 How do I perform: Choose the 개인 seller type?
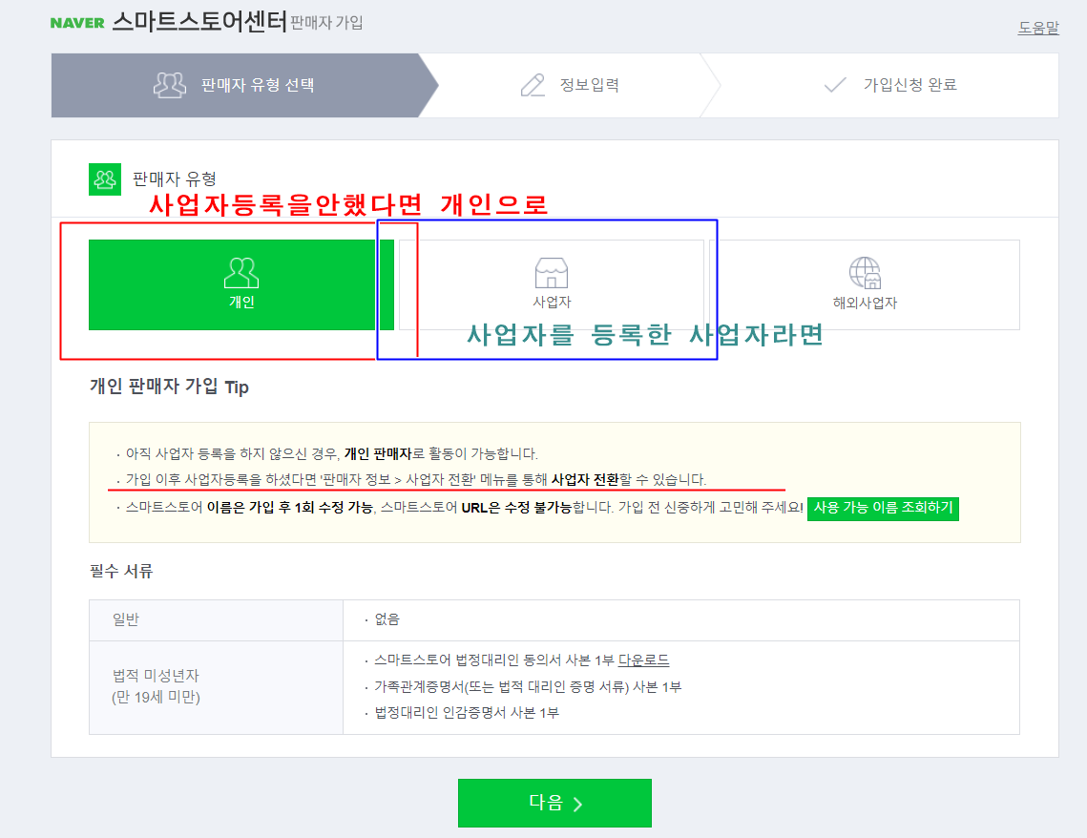[241, 284]
